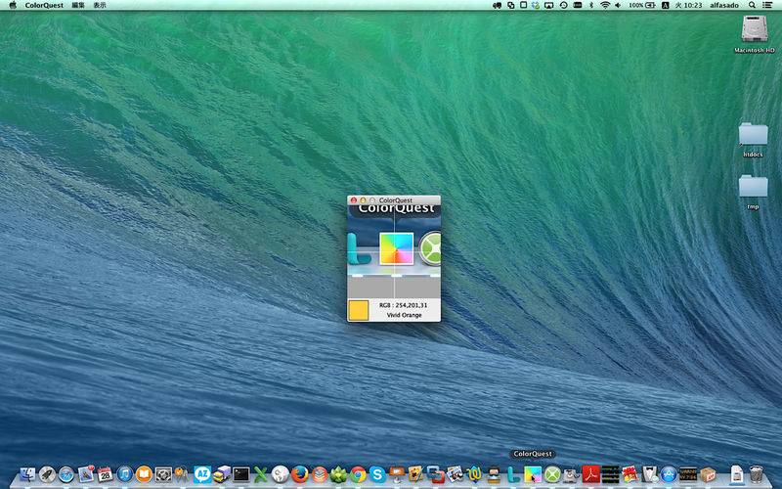
Task: Click the RGB : 254,201,31 value
Action: tap(403, 305)
